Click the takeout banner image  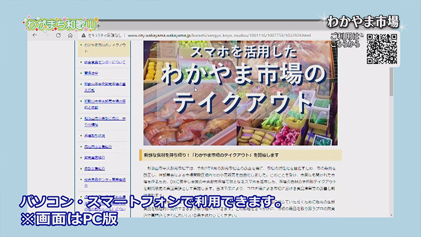(x=240, y=93)
